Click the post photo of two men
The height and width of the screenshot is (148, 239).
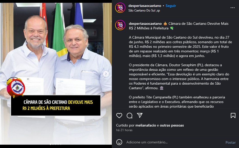click(x=56, y=74)
